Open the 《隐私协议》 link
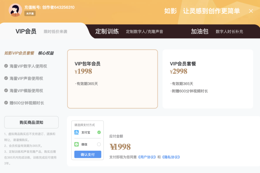Screen dimensions: 260x173 click(x=171, y=157)
